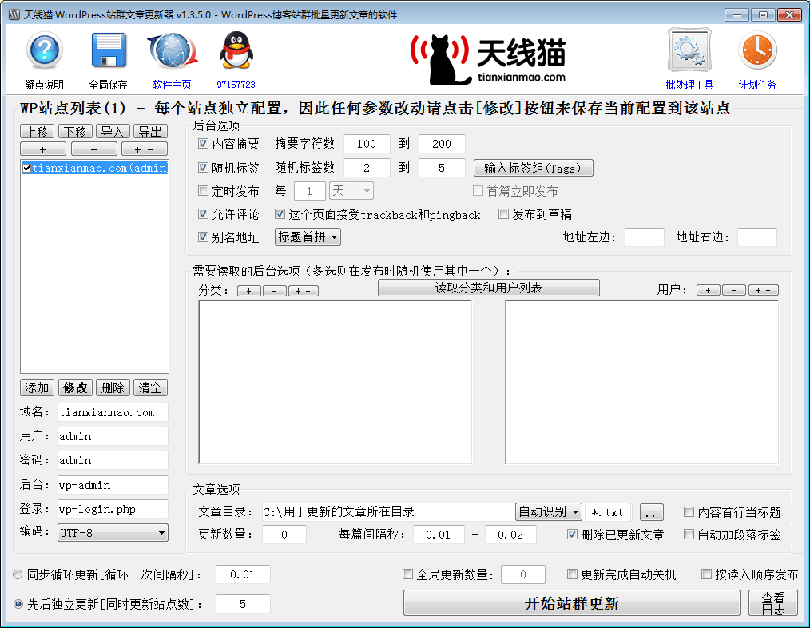Select tianxianmao.com(admin row in site list
This screenshot has width=810, height=628.
pos(94,168)
